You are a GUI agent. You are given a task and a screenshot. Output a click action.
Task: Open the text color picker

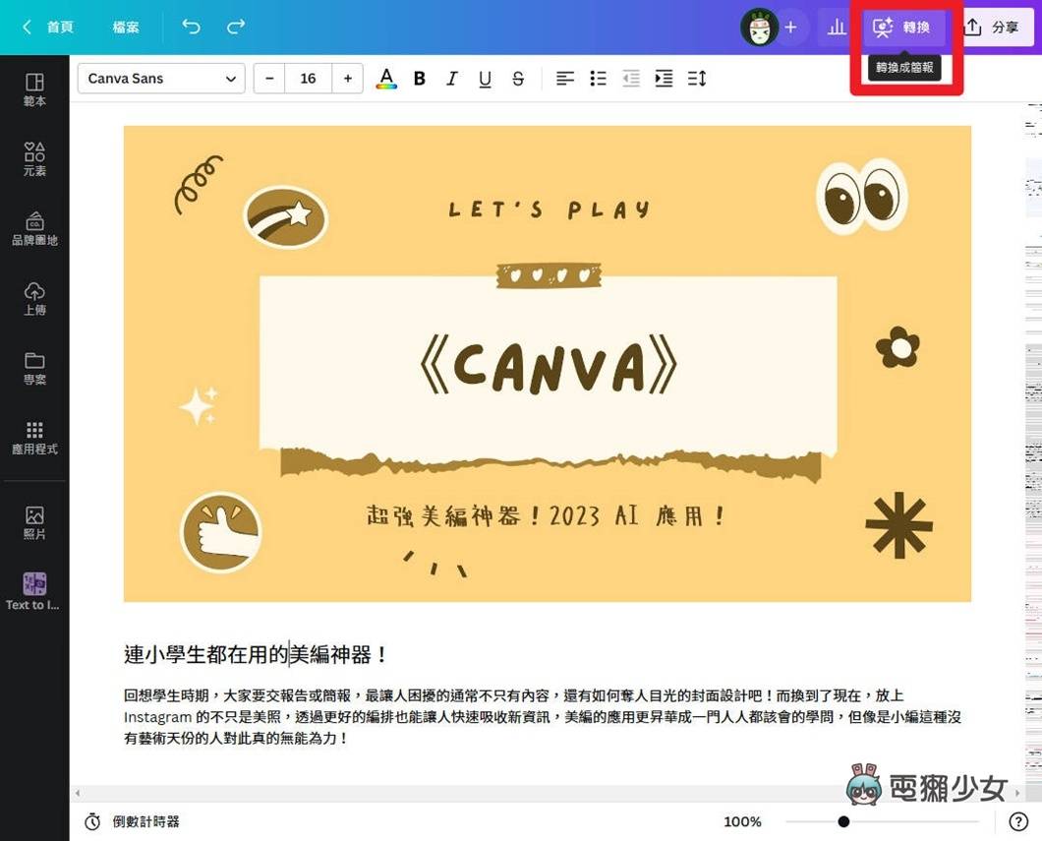[386, 79]
